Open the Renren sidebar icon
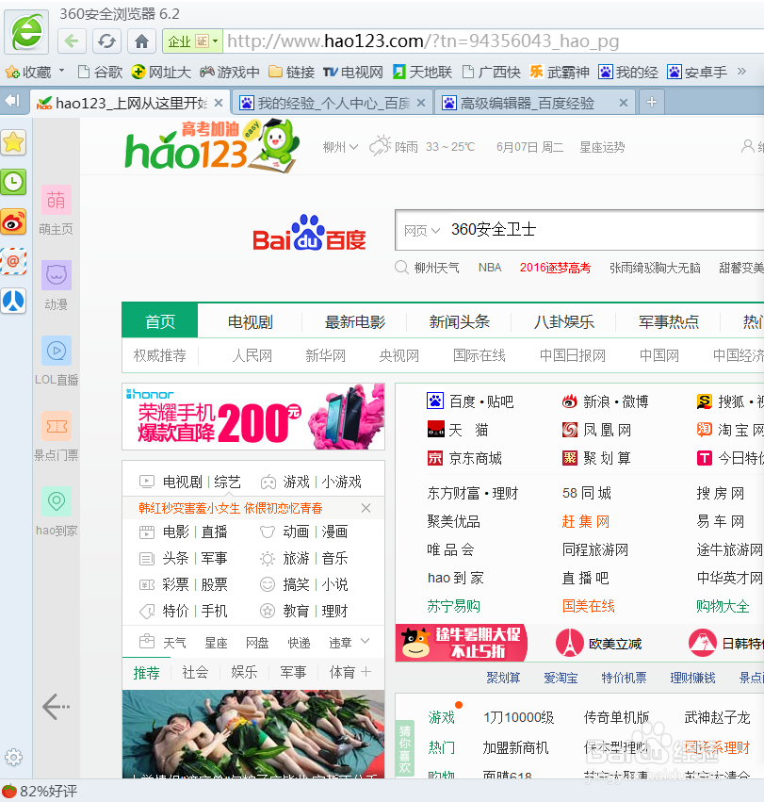Viewport: 764px width, 802px height. [x=14, y=301]
